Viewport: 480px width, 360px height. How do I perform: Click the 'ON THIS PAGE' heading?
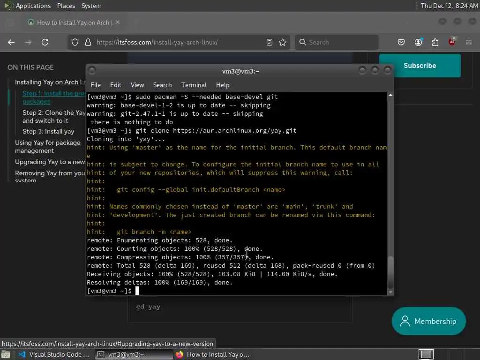30,67
